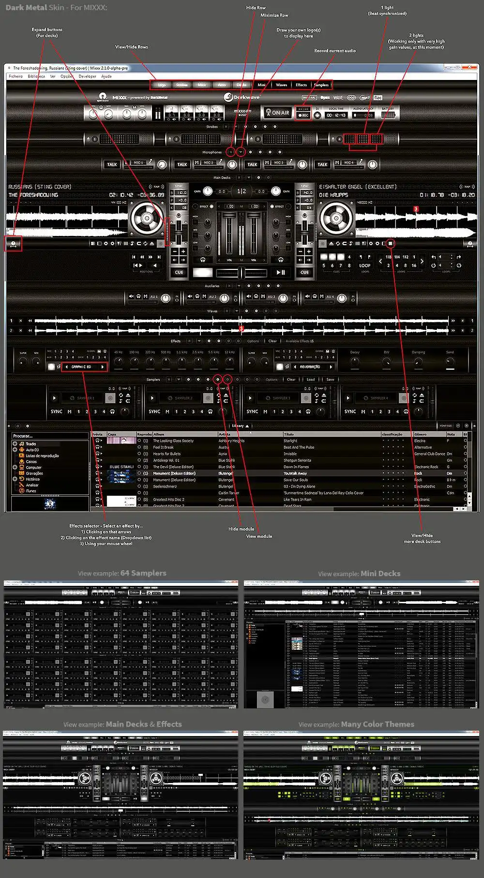Image resolution: width=484 pixels, height=878 pixels.
Task: Click the left channel volume fader
Action: point(229,234)
